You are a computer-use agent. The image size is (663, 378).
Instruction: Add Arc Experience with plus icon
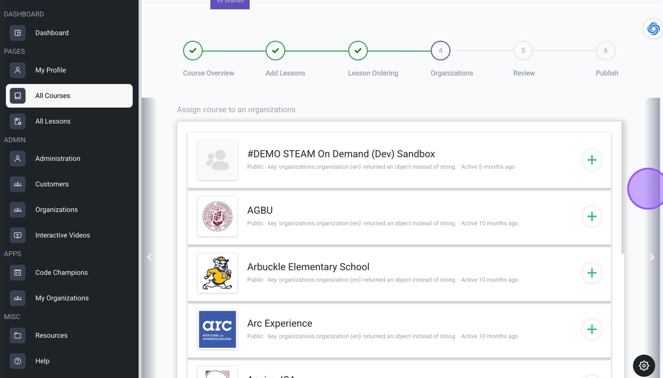[592, 329]
